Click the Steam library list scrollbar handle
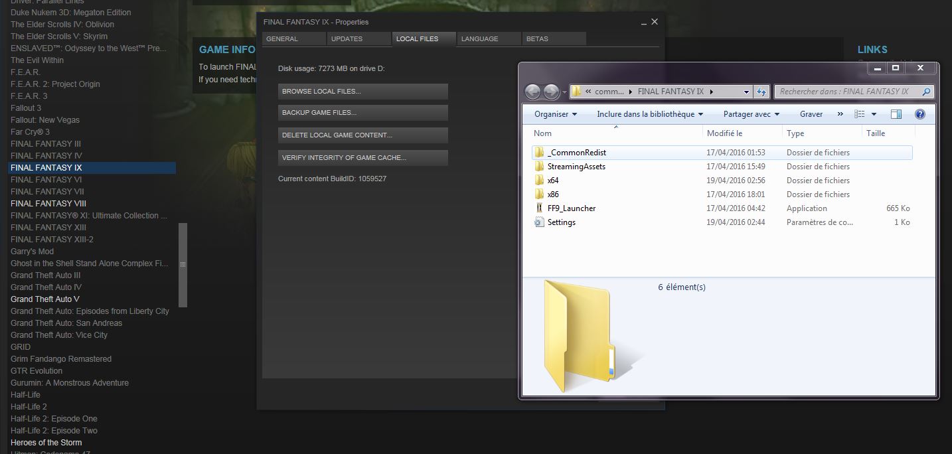Image resolution: width=952 pixels, height=454 pixels. [183, 265]
